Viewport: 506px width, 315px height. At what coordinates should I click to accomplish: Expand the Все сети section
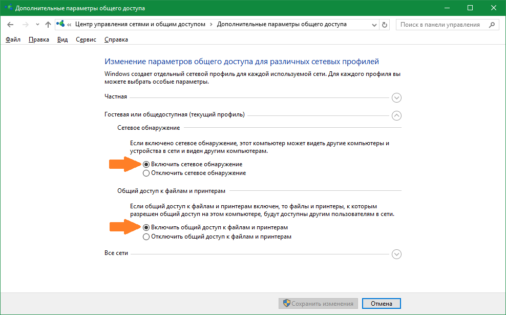tap(396, 254)
